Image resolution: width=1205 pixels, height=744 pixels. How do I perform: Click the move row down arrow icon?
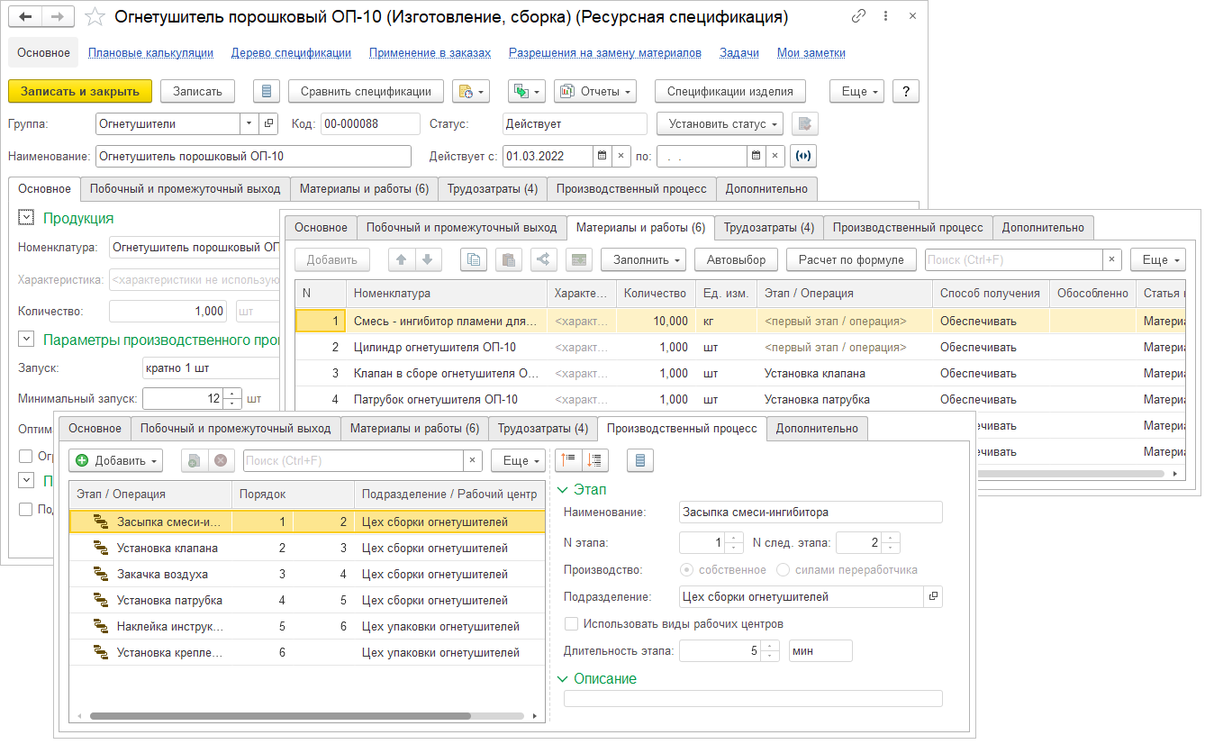427,259
